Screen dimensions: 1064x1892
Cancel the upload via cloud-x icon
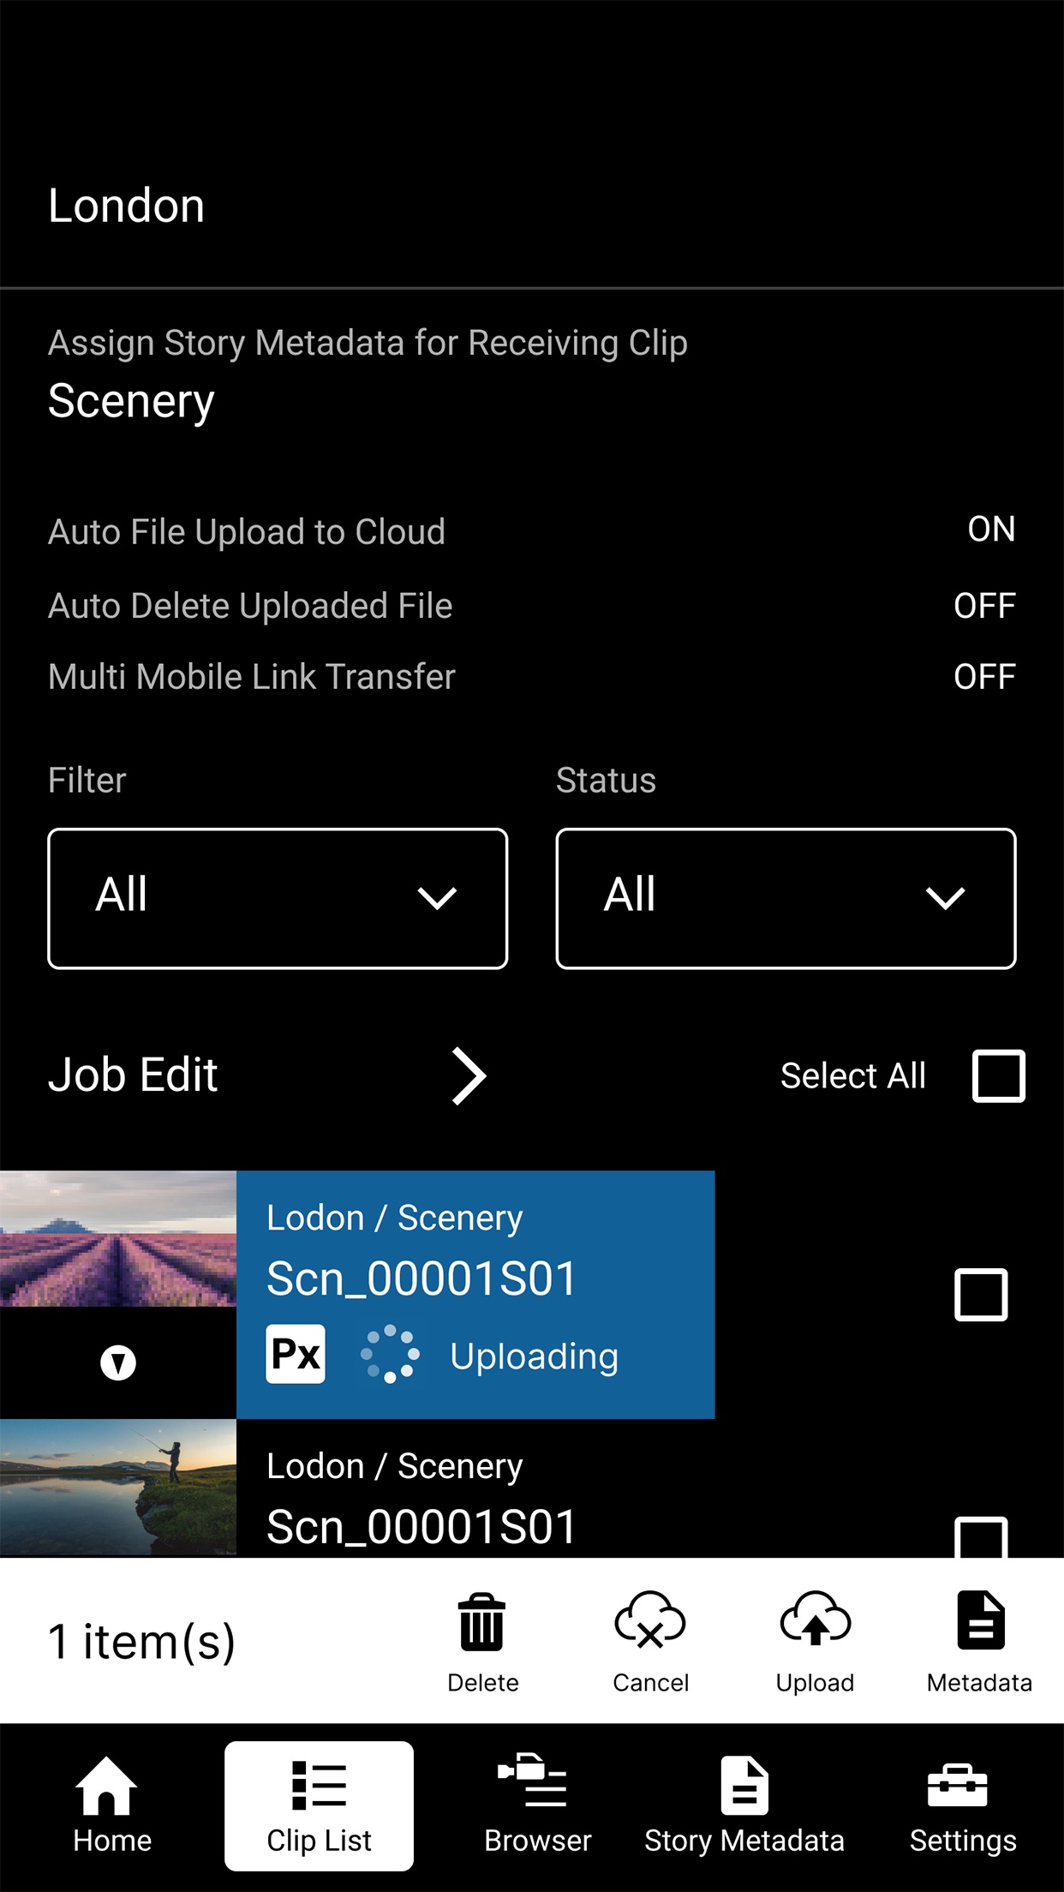650,1620
